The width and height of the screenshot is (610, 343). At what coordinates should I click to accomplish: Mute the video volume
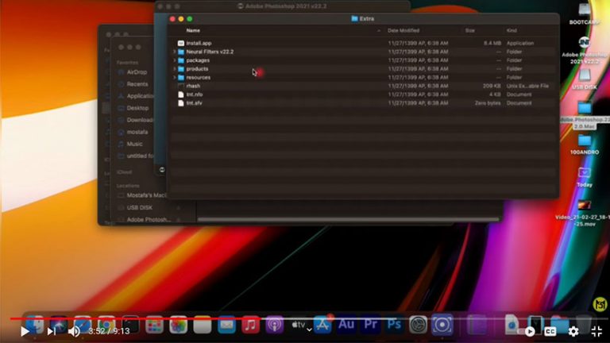click(x=74, y=331)
